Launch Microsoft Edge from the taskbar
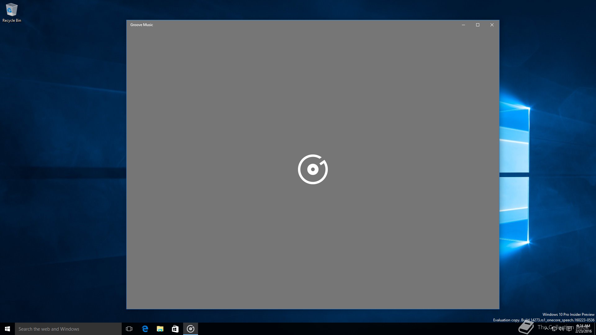 [x=145, y=329]
